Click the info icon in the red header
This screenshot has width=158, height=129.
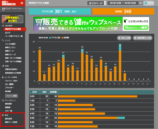click(x=22, y=3)
